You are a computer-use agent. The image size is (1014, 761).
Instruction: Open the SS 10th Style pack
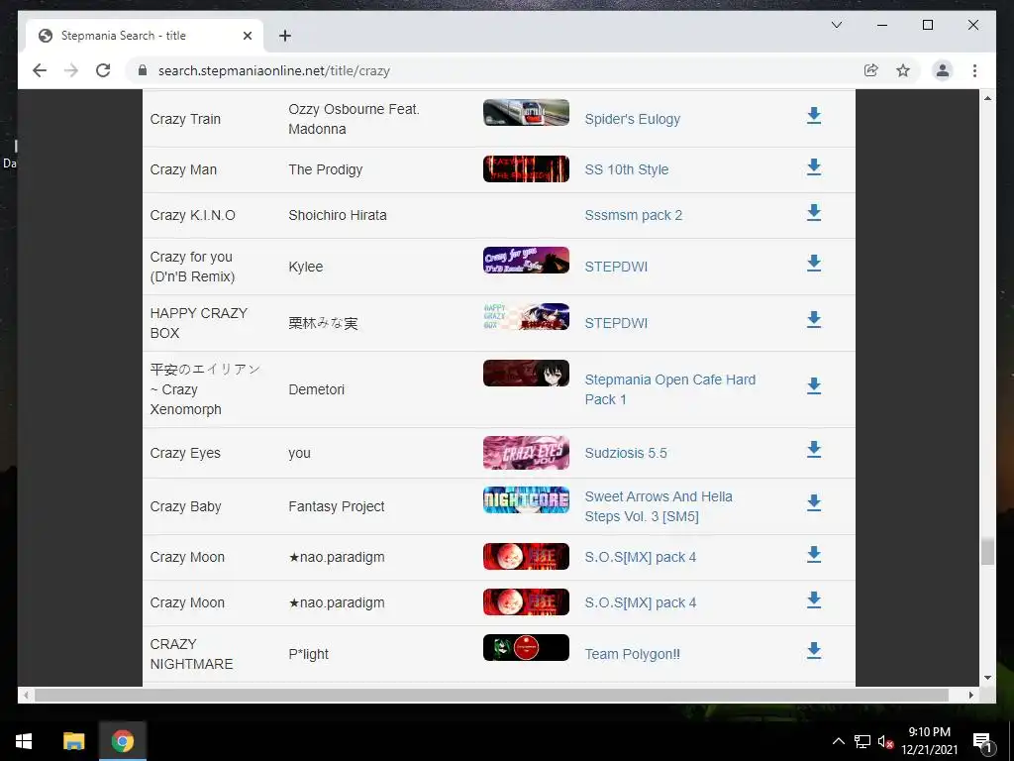coord(627,169)
